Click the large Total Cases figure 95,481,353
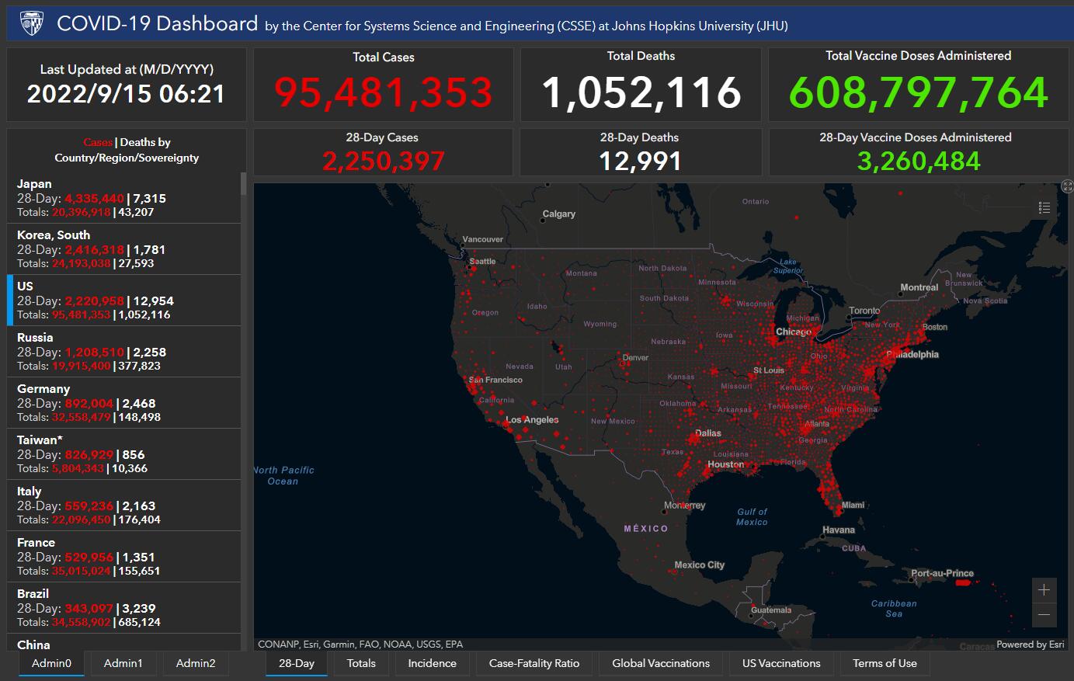 (x=384, y=92)
